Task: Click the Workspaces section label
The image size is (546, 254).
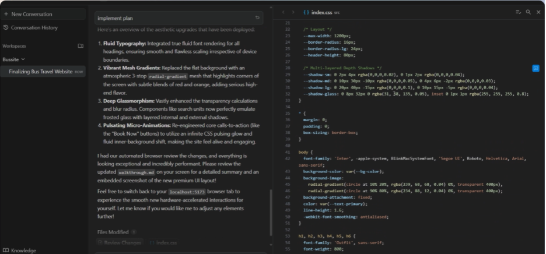Action: (15, 45)
